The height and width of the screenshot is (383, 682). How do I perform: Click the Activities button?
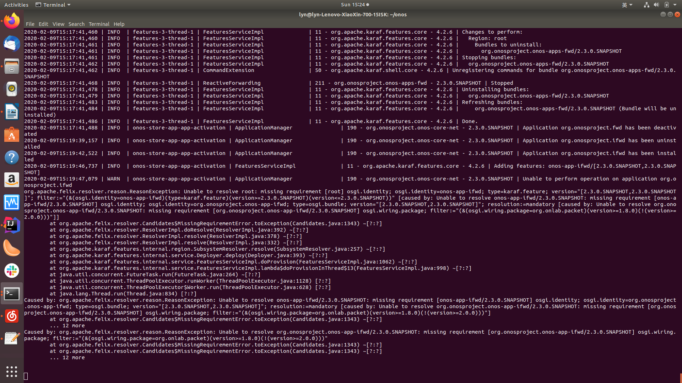[16, 5]
